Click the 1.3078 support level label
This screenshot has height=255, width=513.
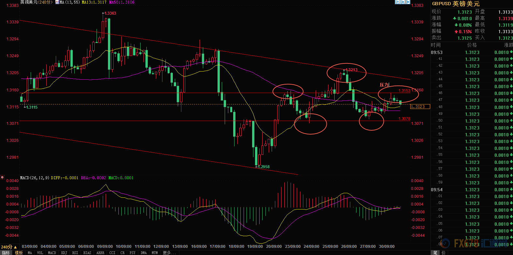pyautogui.click(x=404, y=119)
